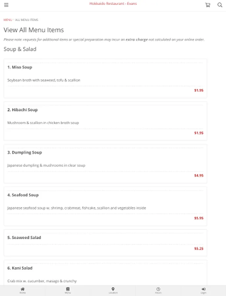Pick the Seaweed Salad item
The height and width of the screenshot is (296, 226).
tap(24, 237)
